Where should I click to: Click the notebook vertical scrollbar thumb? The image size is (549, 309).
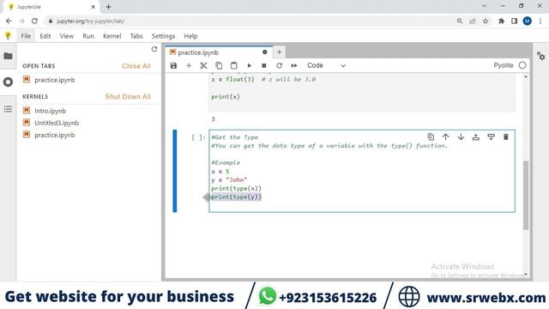526,195
